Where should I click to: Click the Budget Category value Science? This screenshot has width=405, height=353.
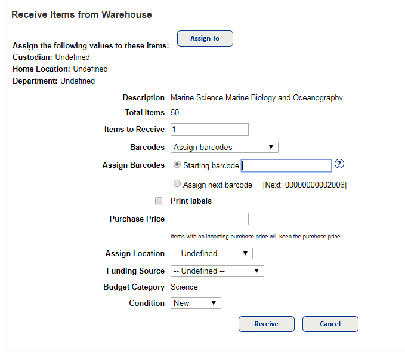click(184, 287)
